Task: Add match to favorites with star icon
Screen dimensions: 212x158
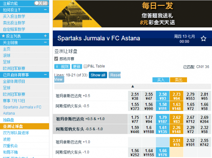Action: (x=203, y=39)
